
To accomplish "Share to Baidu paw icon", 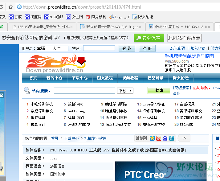I will 165,138.
